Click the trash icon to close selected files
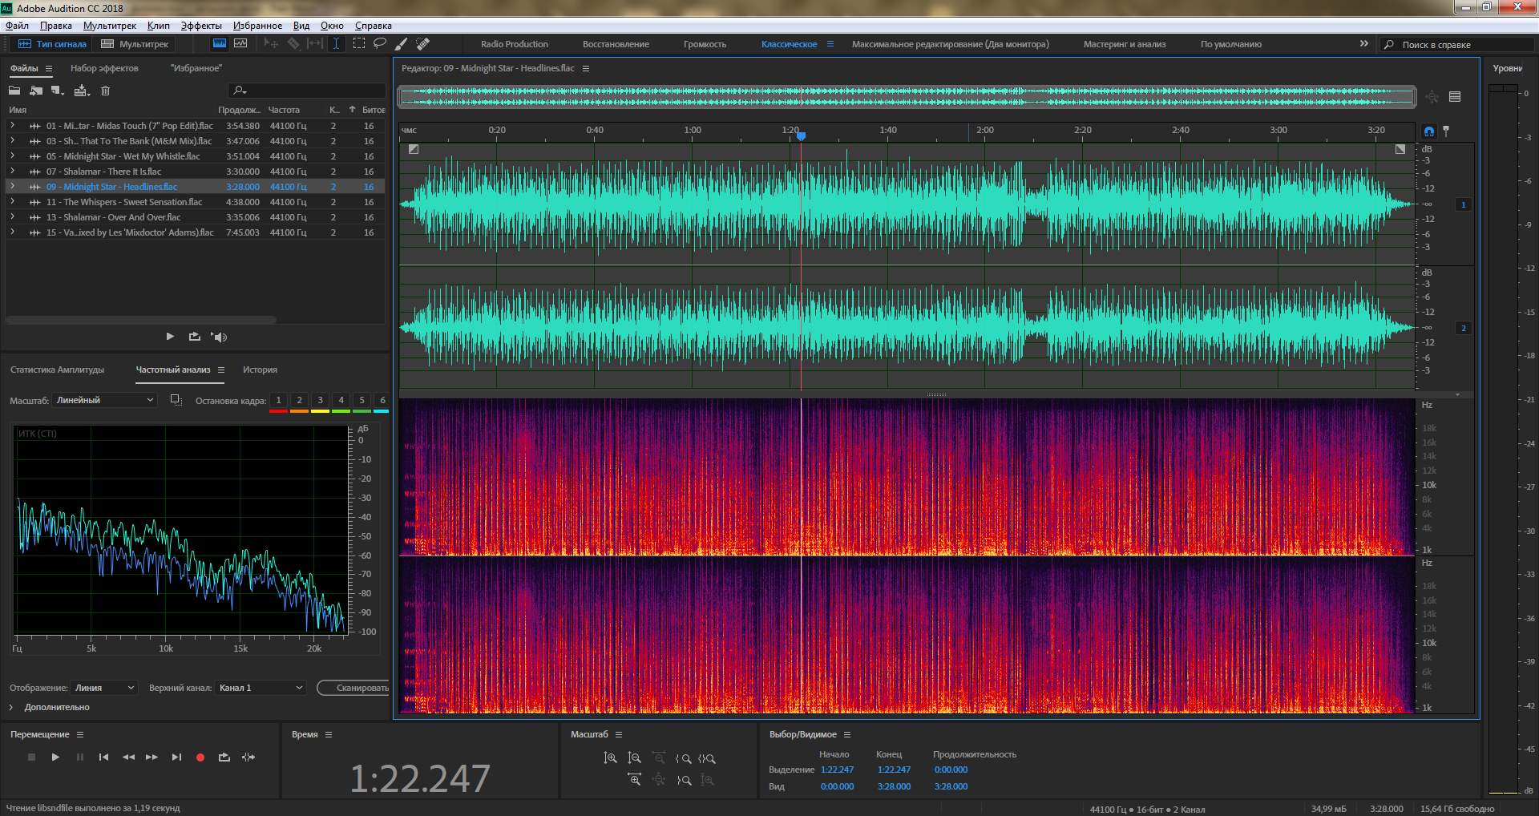The height and width of the screenshot is (816, 1539). (x=105, y=91)
